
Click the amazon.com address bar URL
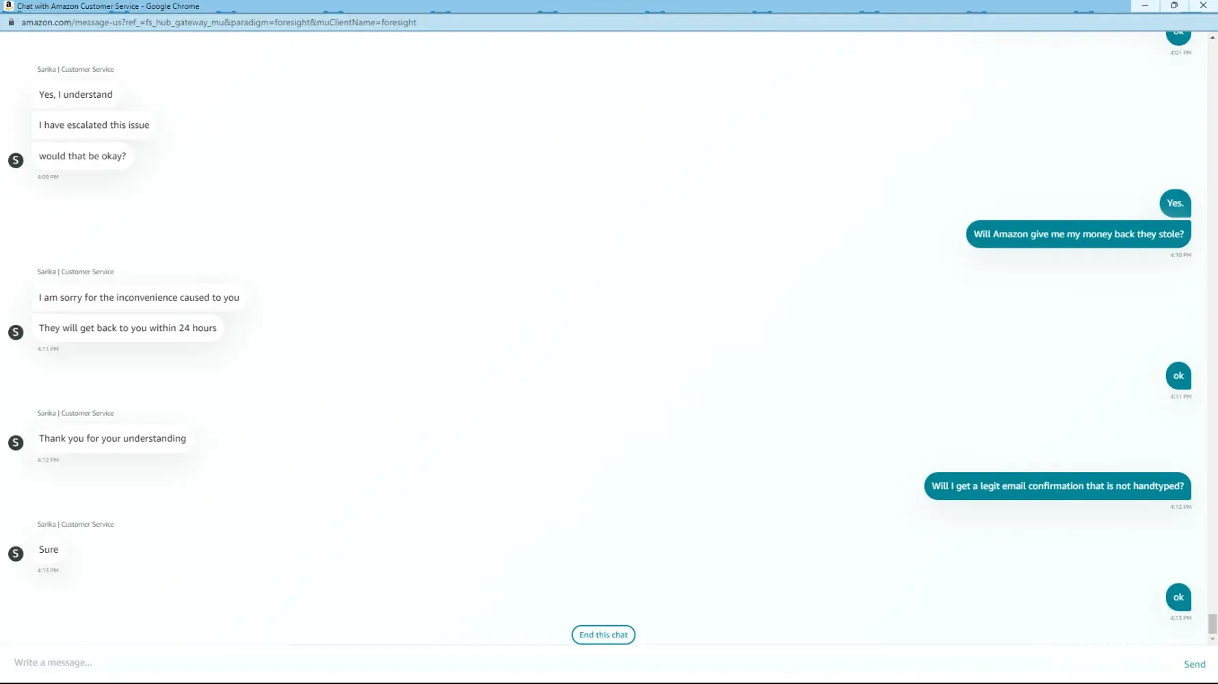(219, 23)
